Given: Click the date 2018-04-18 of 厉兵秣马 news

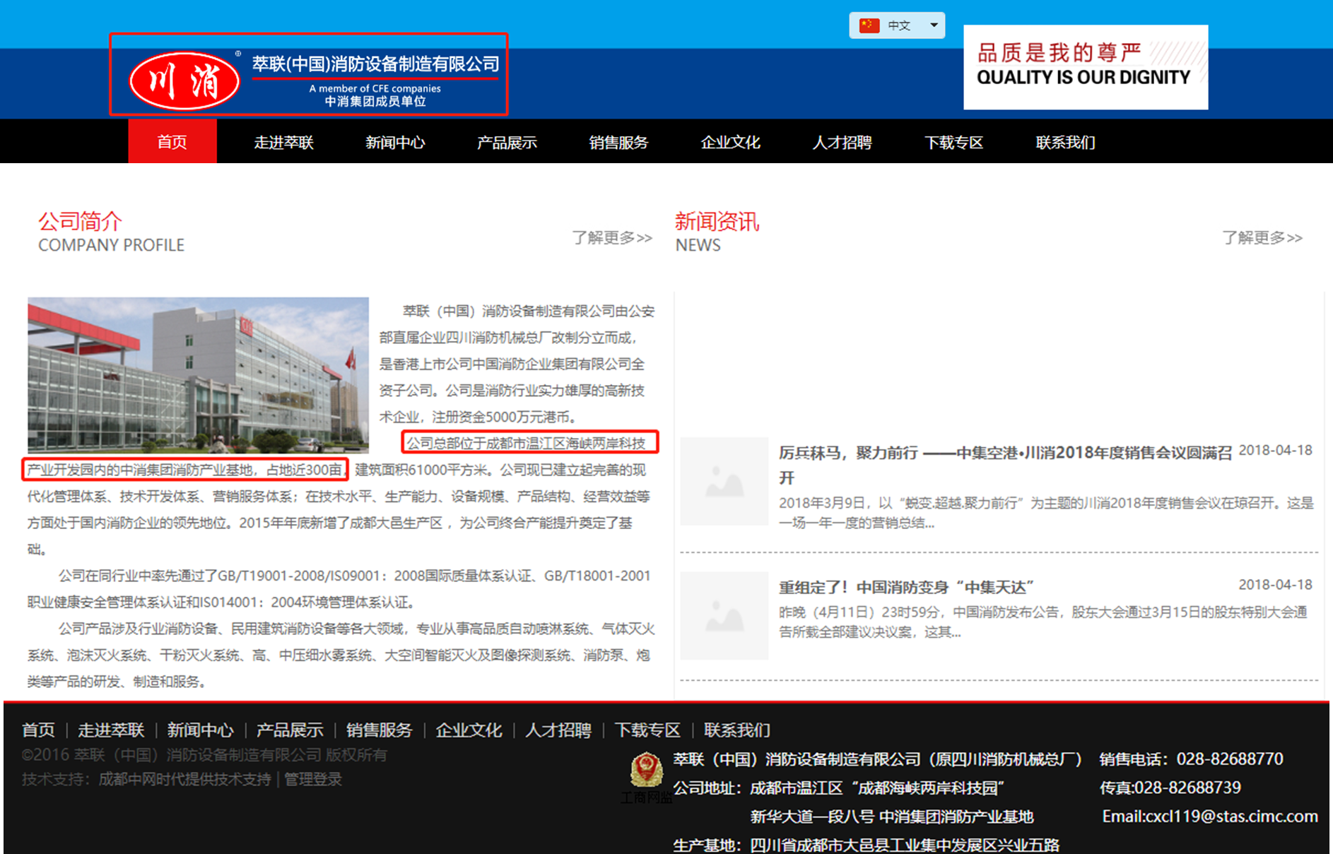Looking at the screenshot, I should click(x=1276, y=450).
